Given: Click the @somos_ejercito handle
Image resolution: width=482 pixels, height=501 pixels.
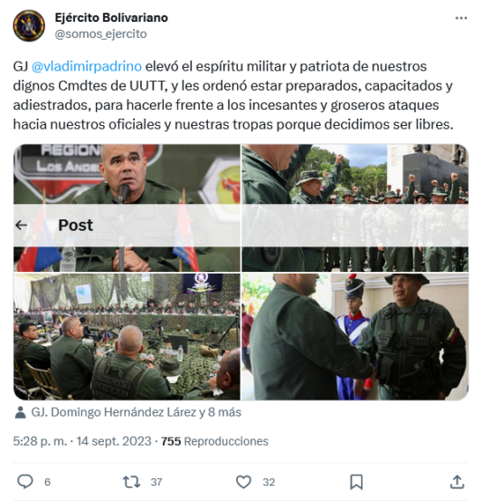Looking at the screenshot, I should pyautogui.click(x=100, y=34).
